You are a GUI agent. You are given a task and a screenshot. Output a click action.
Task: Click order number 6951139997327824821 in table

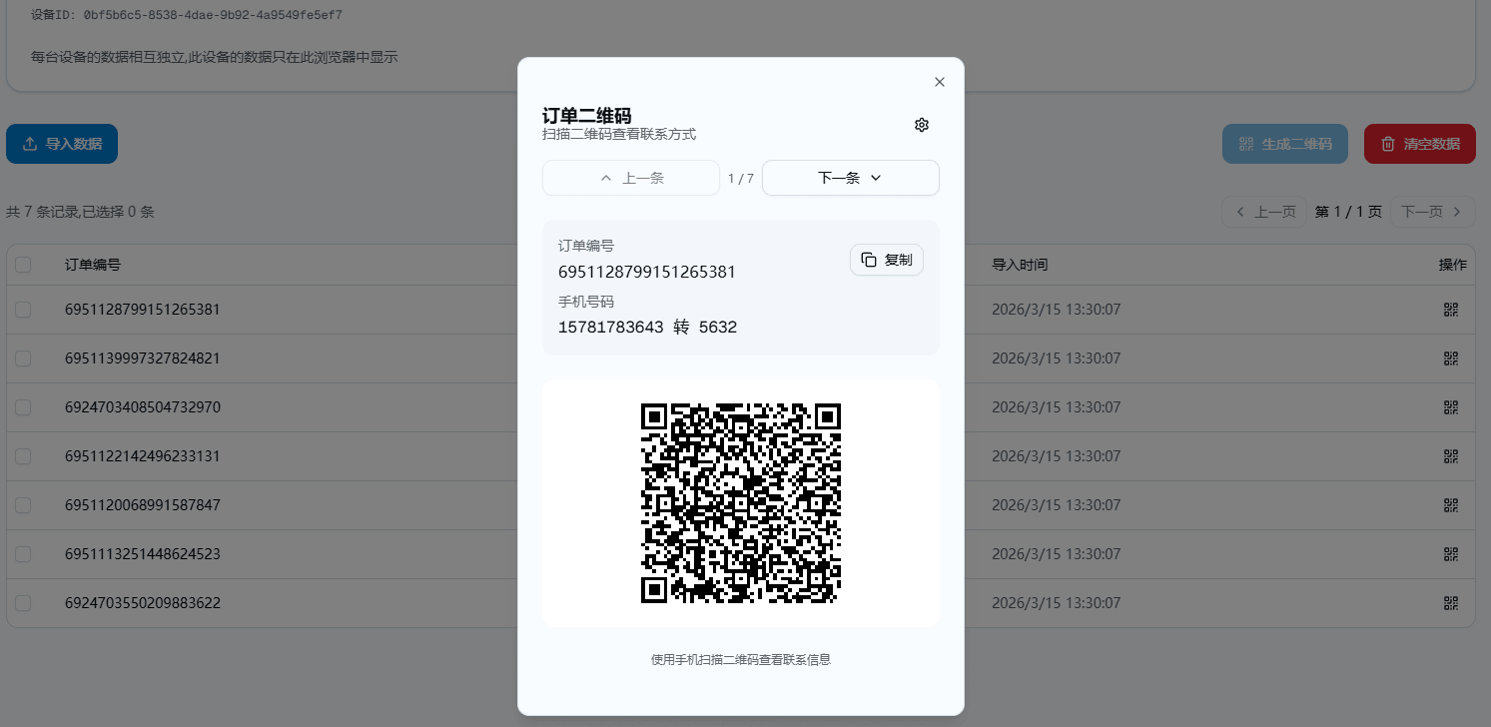click(x=143, y=359)
